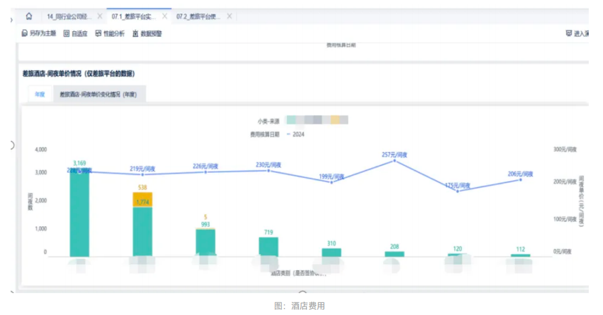Click the 自适应 label
Viewport: 603px width, 315px height.
click(79, 34)
